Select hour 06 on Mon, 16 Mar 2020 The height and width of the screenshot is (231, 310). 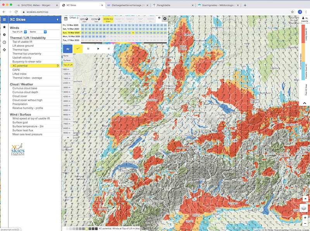click(104, 36)
